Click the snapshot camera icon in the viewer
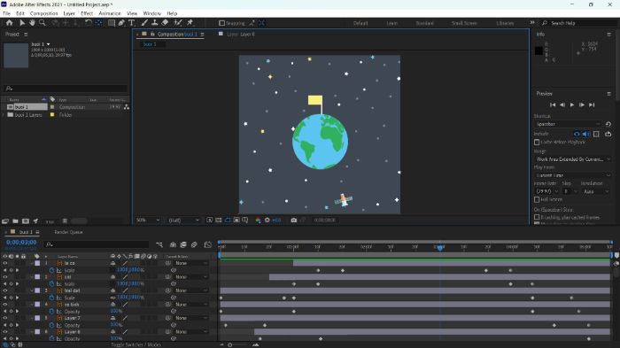Screen dimensions: 620x348 pos(294,220)
